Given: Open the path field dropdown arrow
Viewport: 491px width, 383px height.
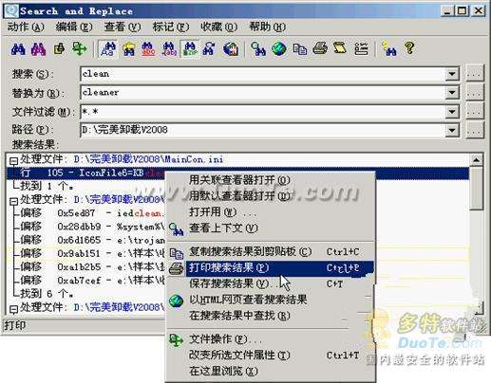Looking at the screenshot, I should [452, 130].
